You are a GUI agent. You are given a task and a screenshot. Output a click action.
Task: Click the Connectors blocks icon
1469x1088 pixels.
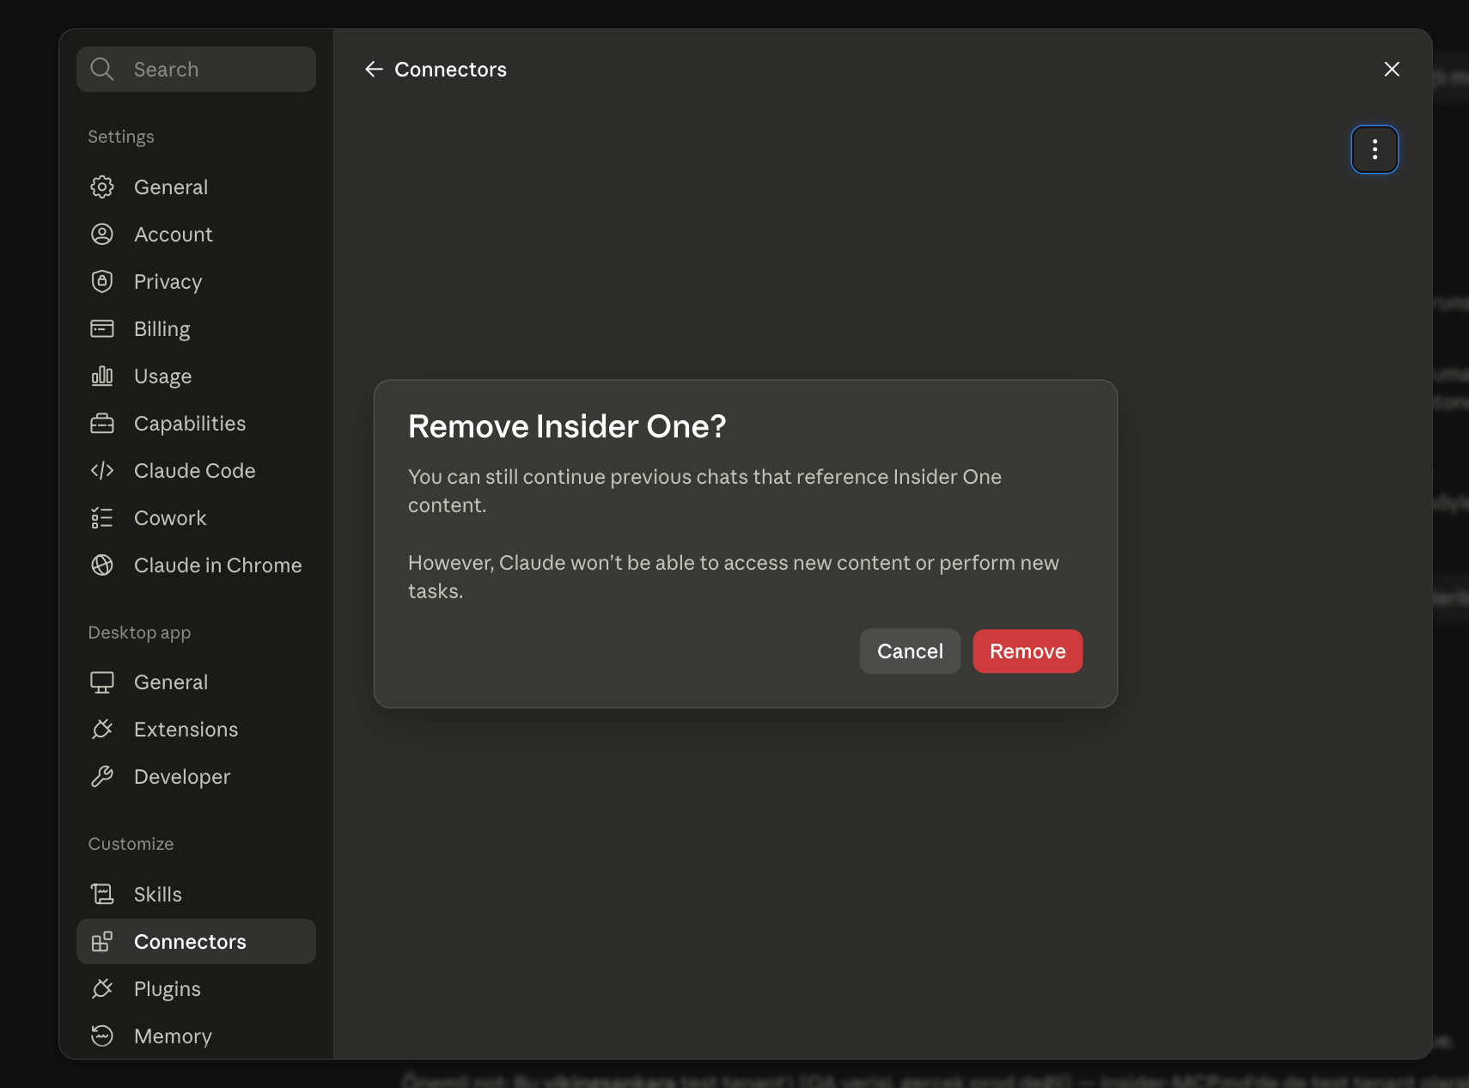tap(102, 941)
